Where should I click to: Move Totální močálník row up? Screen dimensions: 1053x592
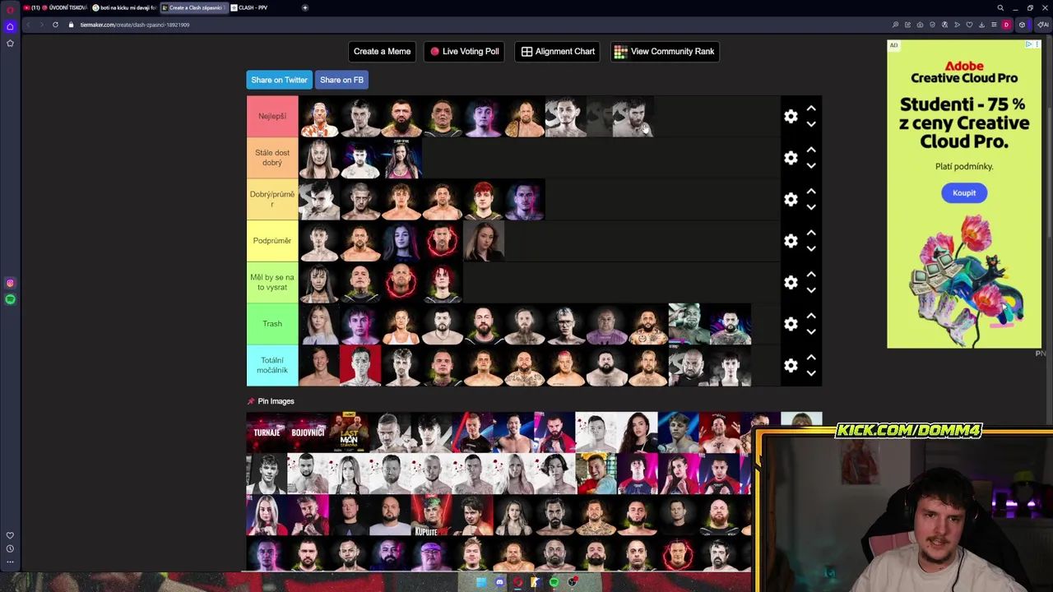pos(811,358)
